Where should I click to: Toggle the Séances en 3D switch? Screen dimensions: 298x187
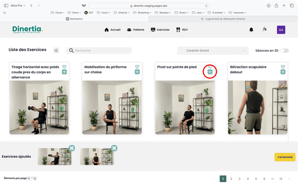(284, 50)
